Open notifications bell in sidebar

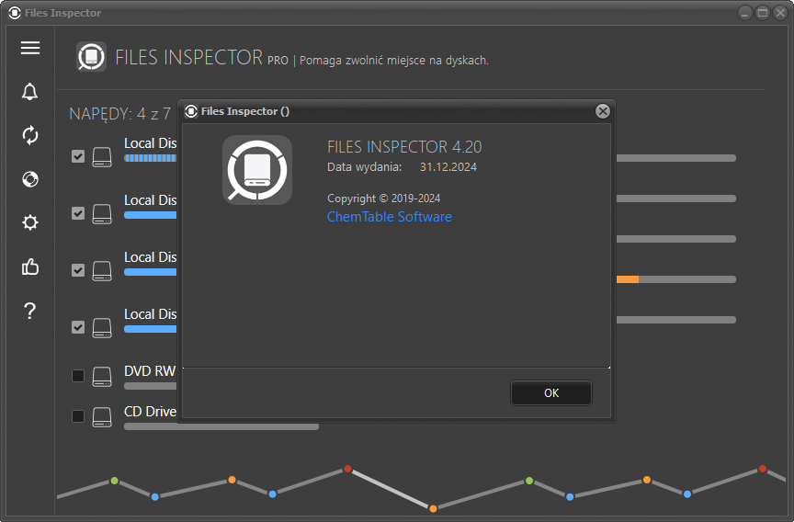pos(30,92)
